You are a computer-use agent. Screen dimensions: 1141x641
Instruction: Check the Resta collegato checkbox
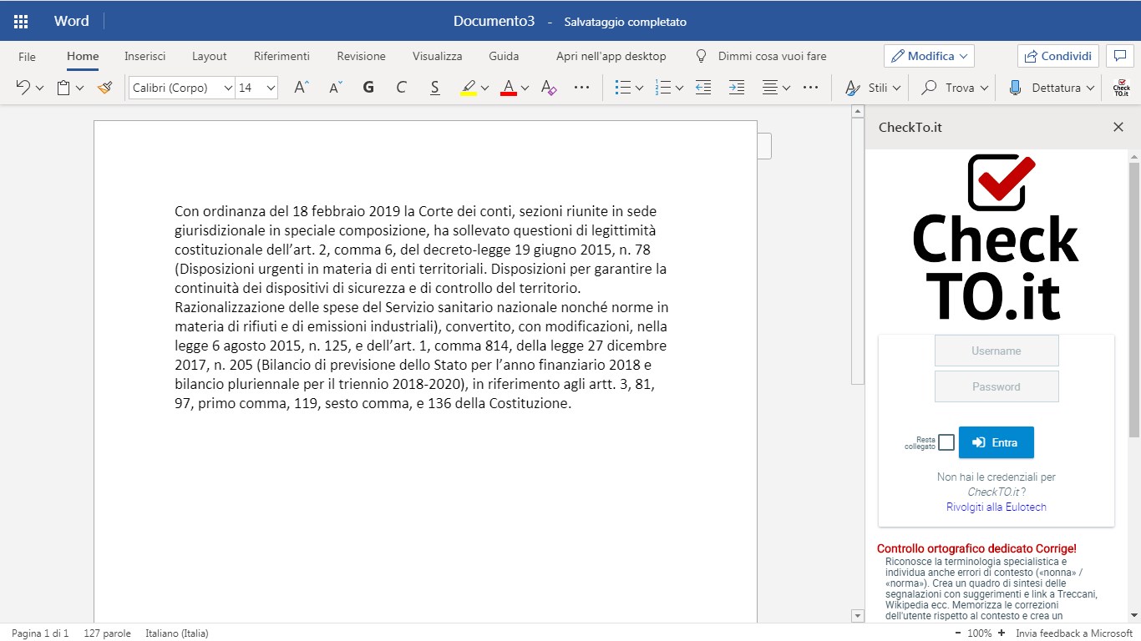pyautogui.click(x=946, y=442)
